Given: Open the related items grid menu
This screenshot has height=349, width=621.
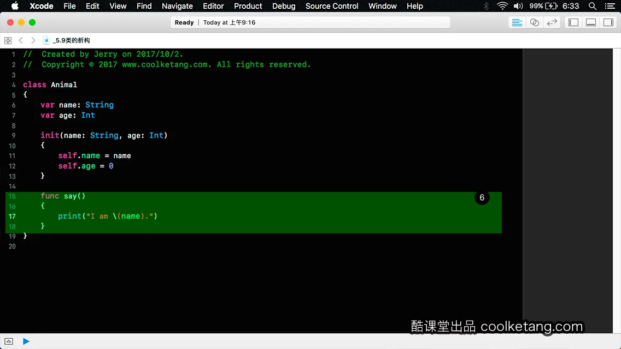Looking at the screenshot, I should (8, 40).
